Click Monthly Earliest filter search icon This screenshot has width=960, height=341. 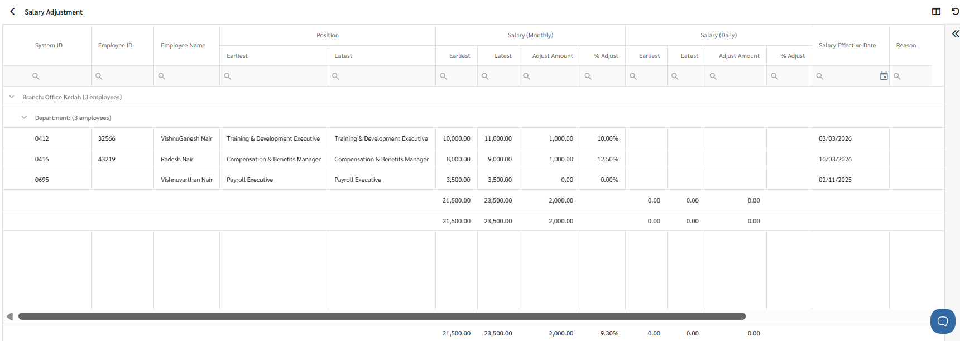click(443, 76)
